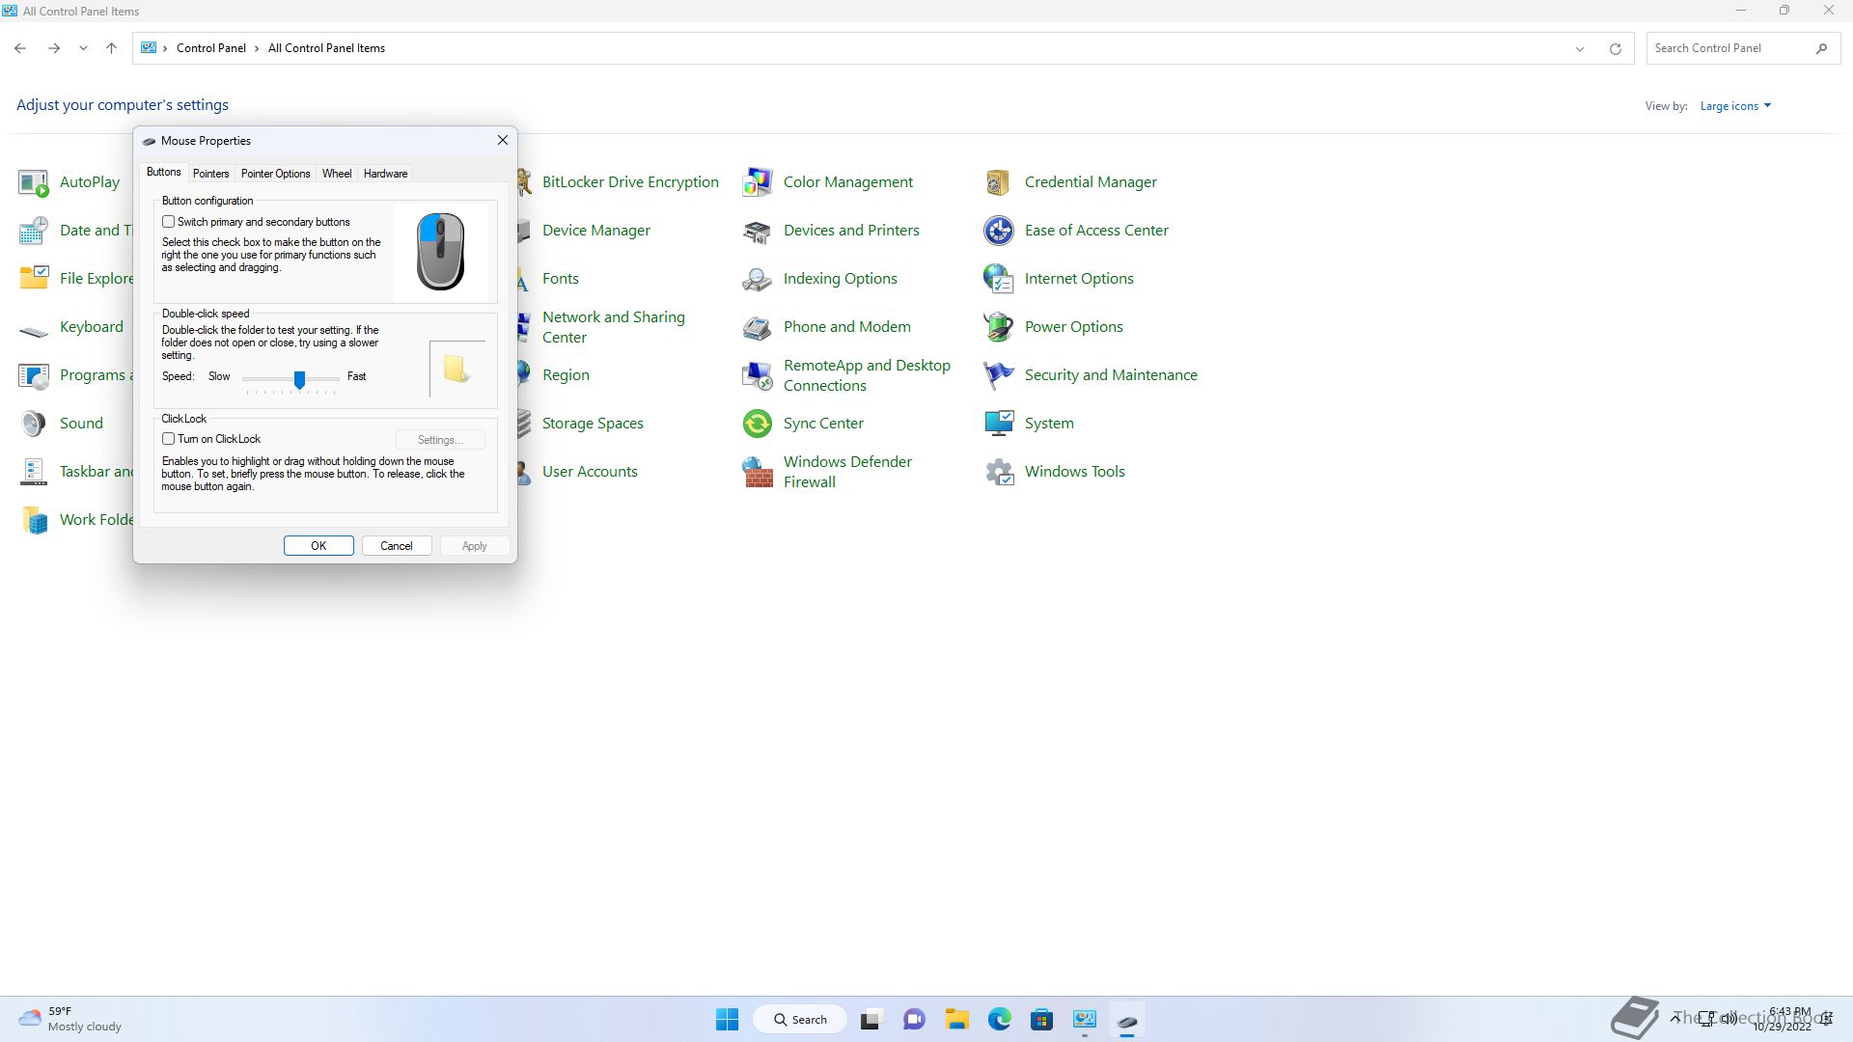Switch to the Pointers tab
This screenshot has height=1042, width=1853.
click(210, 174)
